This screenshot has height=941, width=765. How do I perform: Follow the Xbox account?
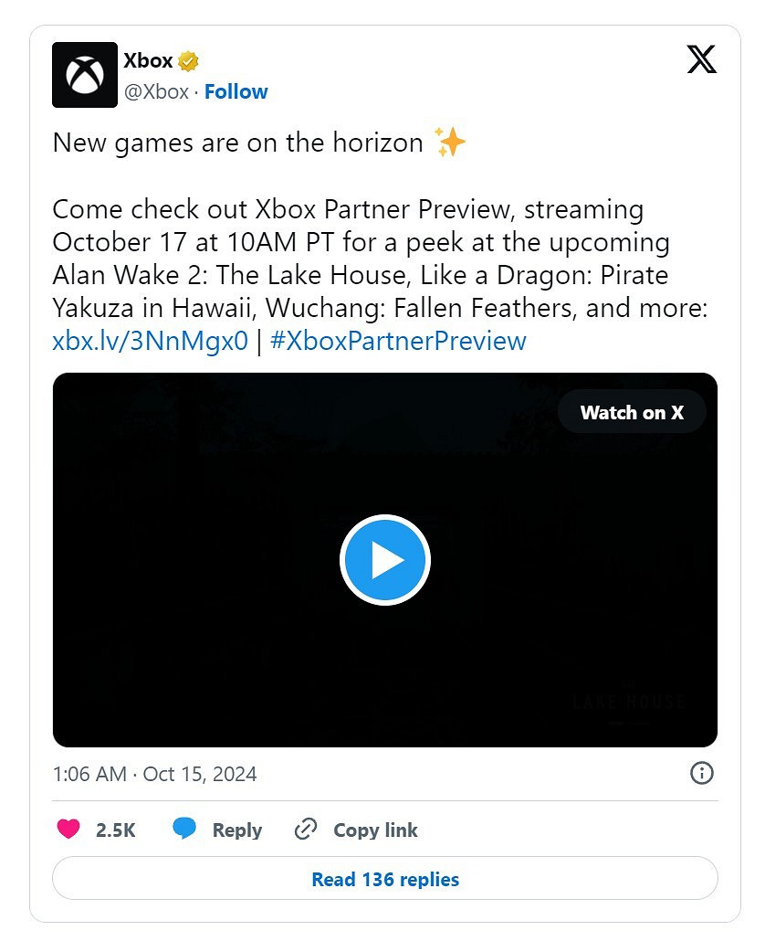(x=236, y=91)
